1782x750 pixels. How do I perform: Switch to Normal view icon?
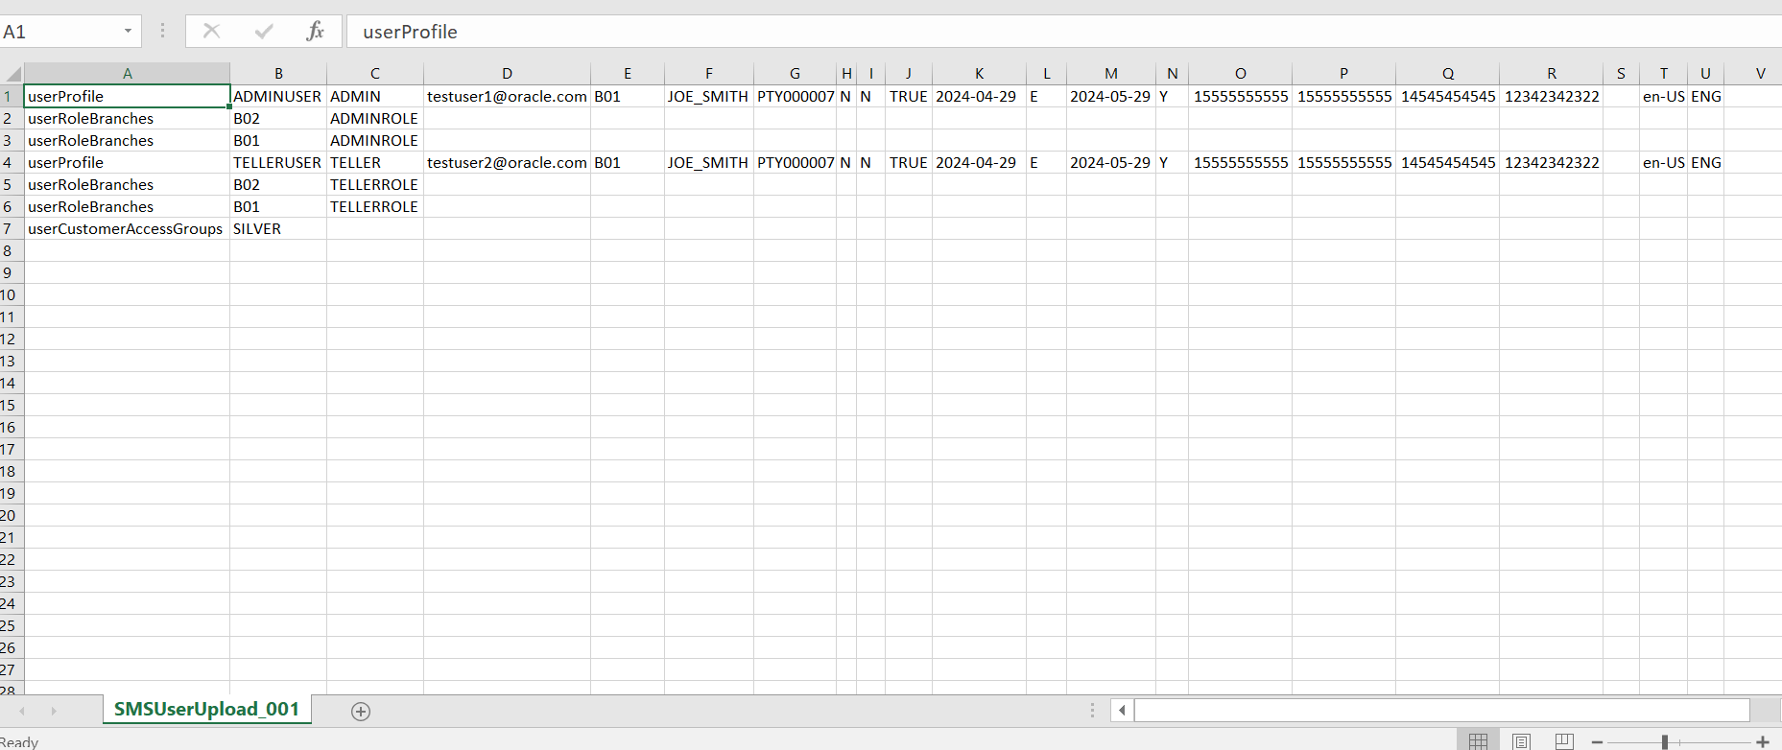(x=1478, y=741)
